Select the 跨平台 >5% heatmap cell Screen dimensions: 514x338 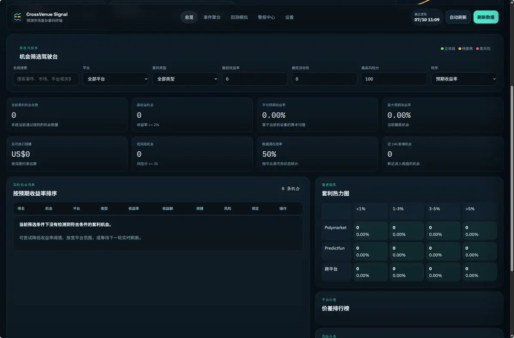coord(480,272)
